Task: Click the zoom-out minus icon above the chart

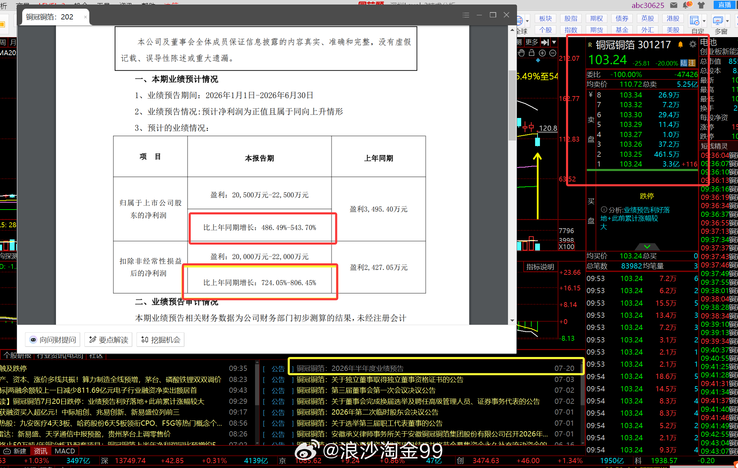Action: click(553, 53)
